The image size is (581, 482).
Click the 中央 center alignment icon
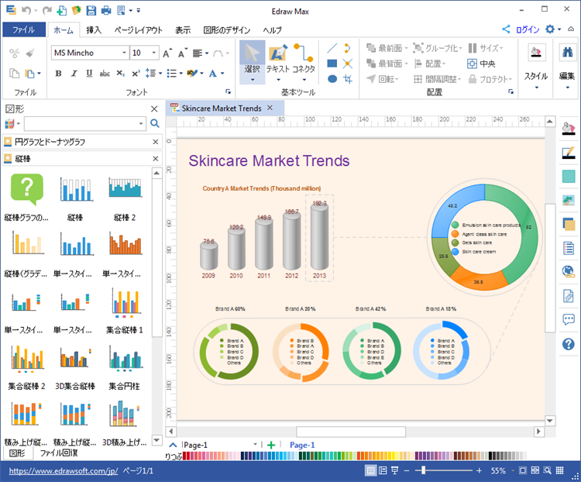[481, 64]
